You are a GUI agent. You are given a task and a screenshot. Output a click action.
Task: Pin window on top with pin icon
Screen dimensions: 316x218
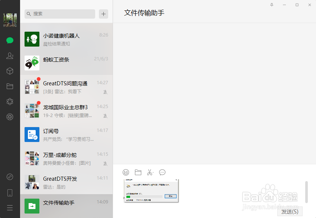[x=272, y=5]
